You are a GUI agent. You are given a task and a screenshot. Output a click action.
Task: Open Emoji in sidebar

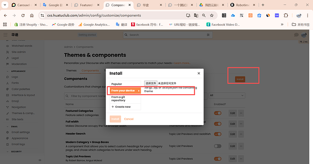(15, 101)
